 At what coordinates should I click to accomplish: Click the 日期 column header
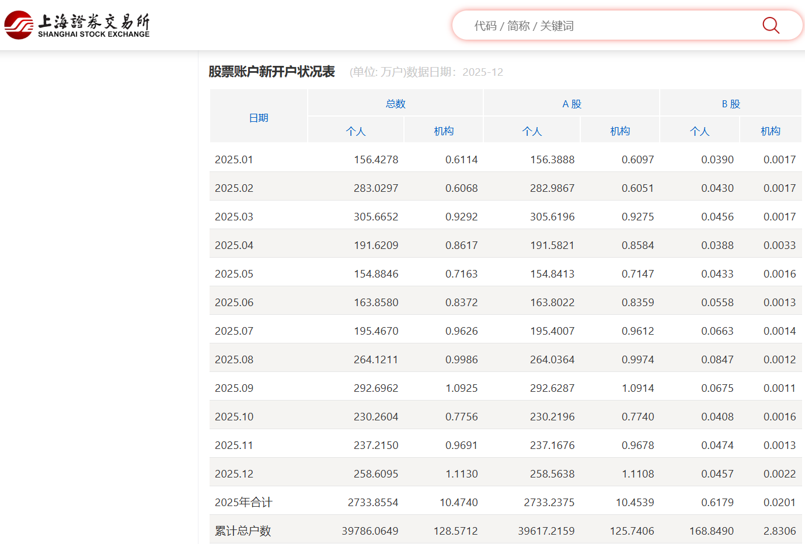click(x=259, y=118)
